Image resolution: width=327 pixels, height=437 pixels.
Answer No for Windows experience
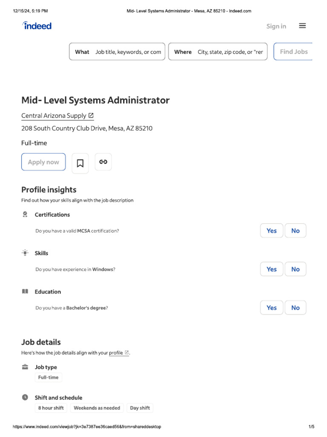pos(295,269)
